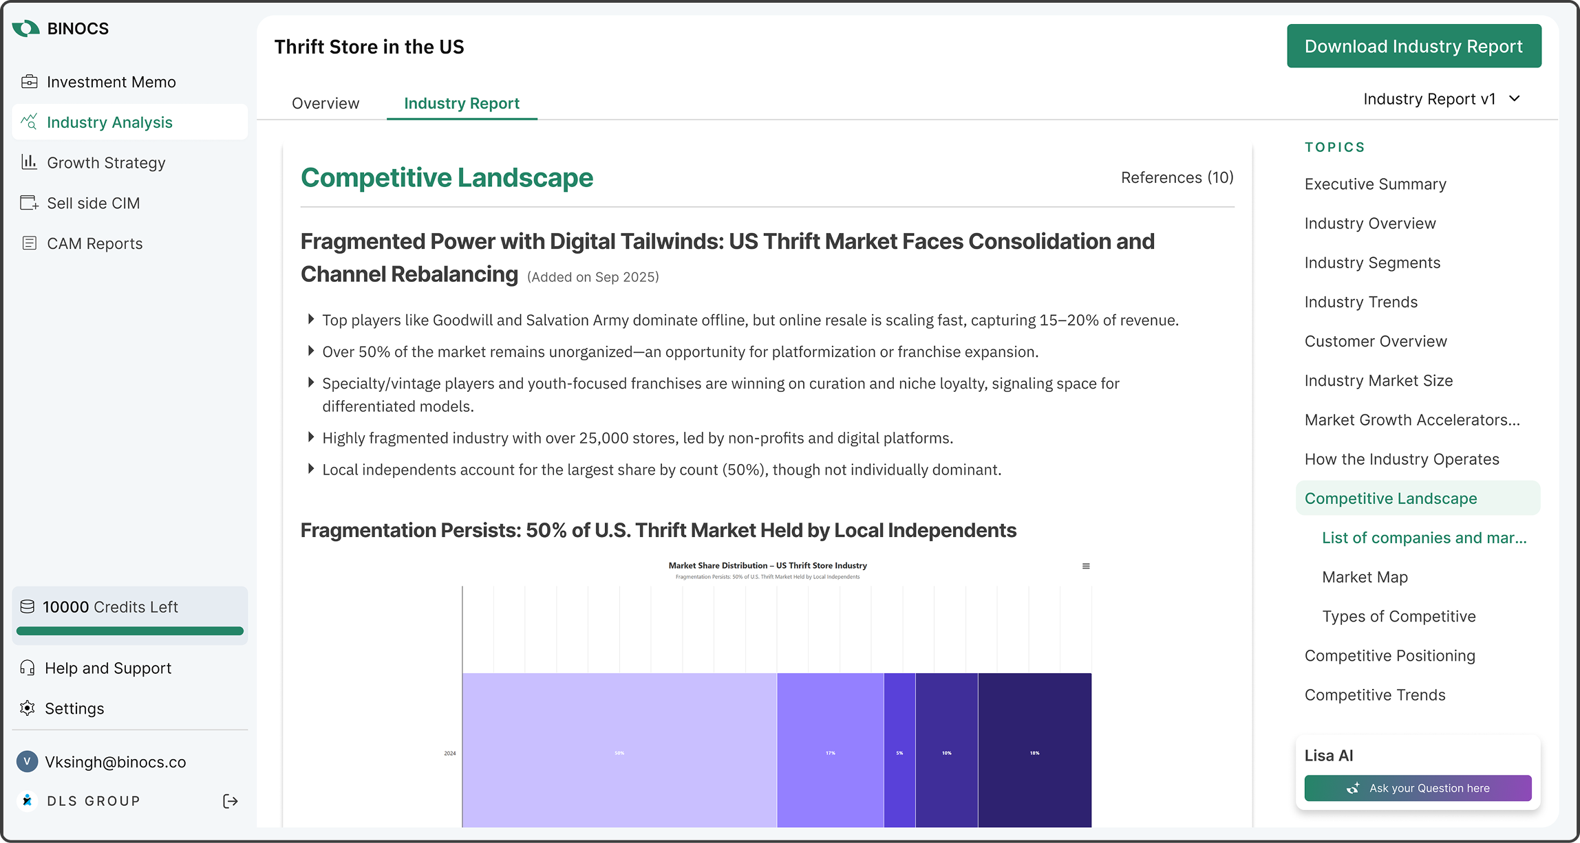Click the Growth Strategy bar chart icon

[x=29, y=162]
